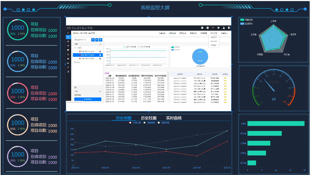
Task: Open the mail envelope icon in header
Action: tap(213, 28)
